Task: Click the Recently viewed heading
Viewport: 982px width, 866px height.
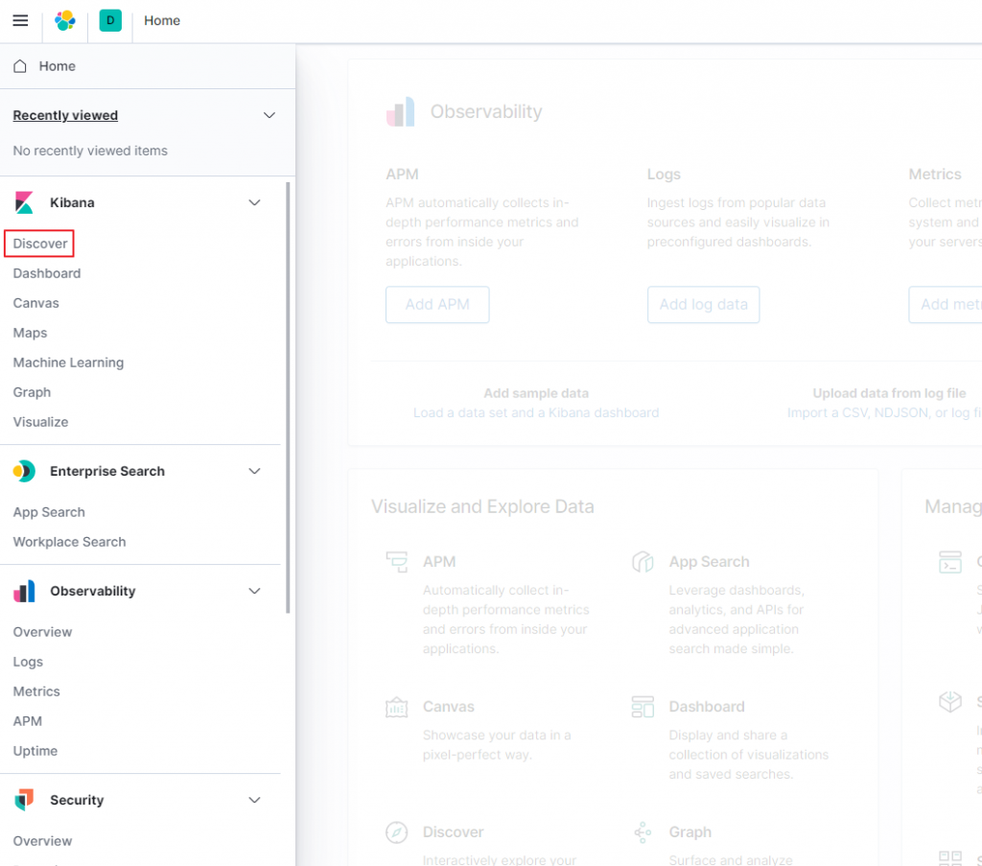Action: [65, 115]
